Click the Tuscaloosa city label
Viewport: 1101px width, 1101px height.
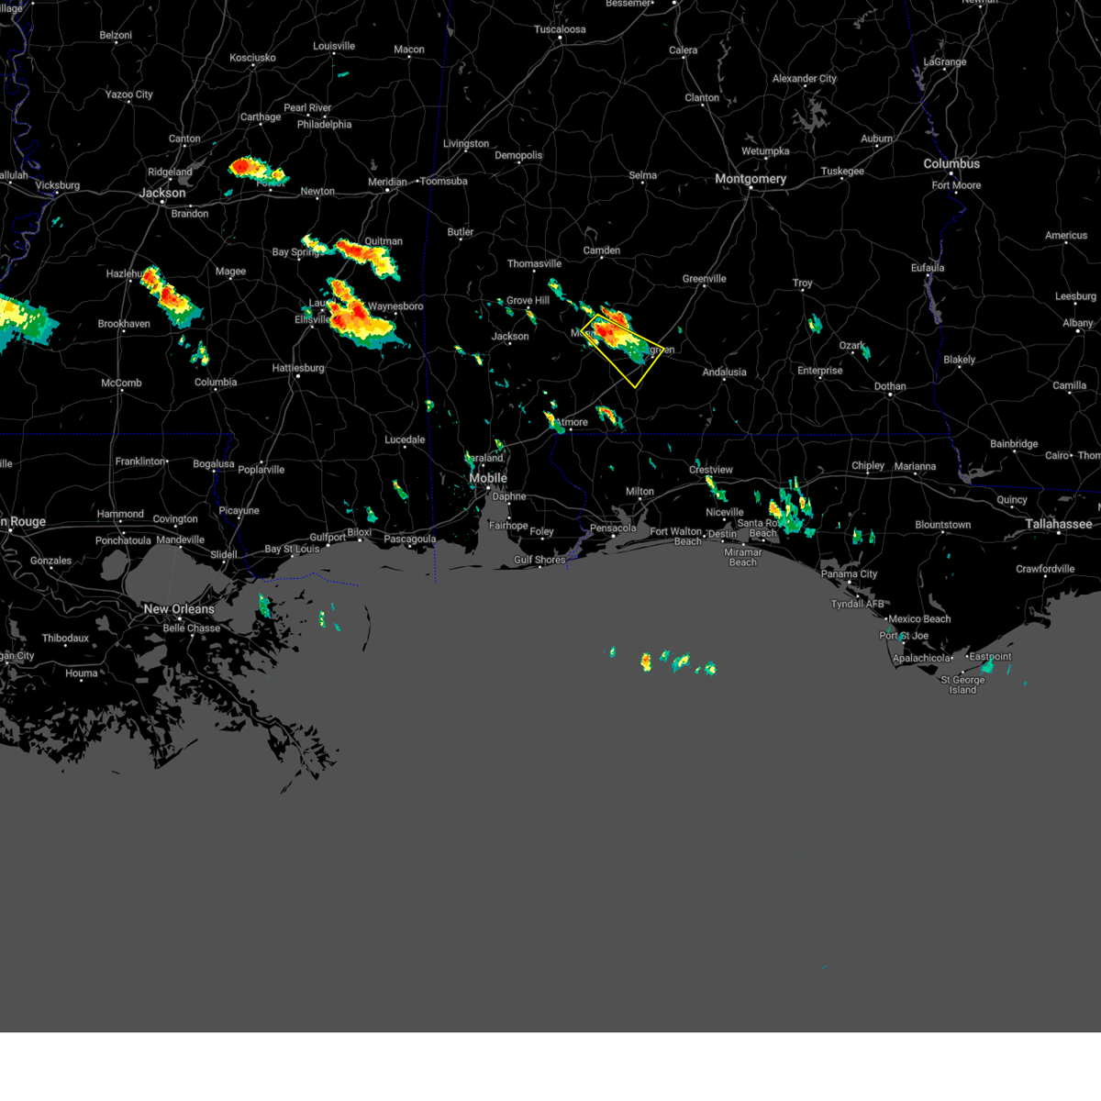pos(560,29)
